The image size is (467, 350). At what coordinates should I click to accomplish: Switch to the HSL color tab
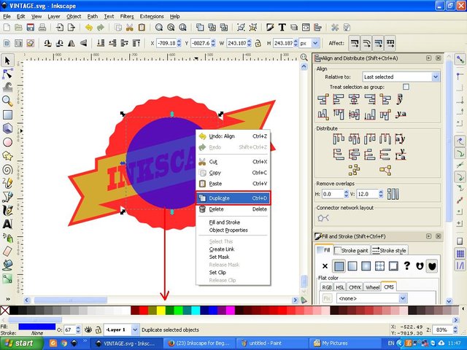[340, 287]
